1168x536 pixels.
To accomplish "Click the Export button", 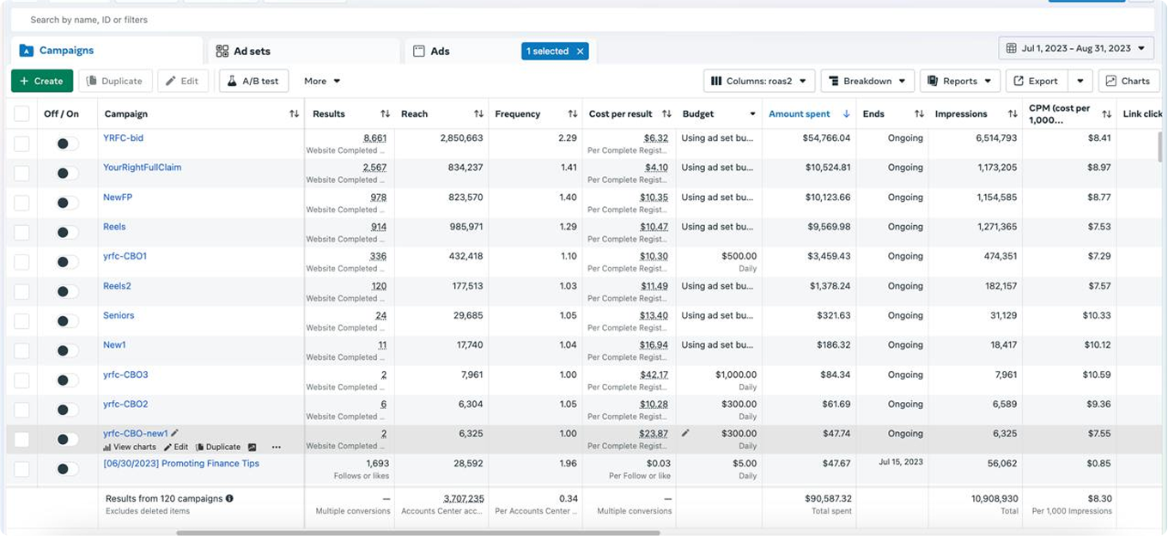I will point(1037,81).
